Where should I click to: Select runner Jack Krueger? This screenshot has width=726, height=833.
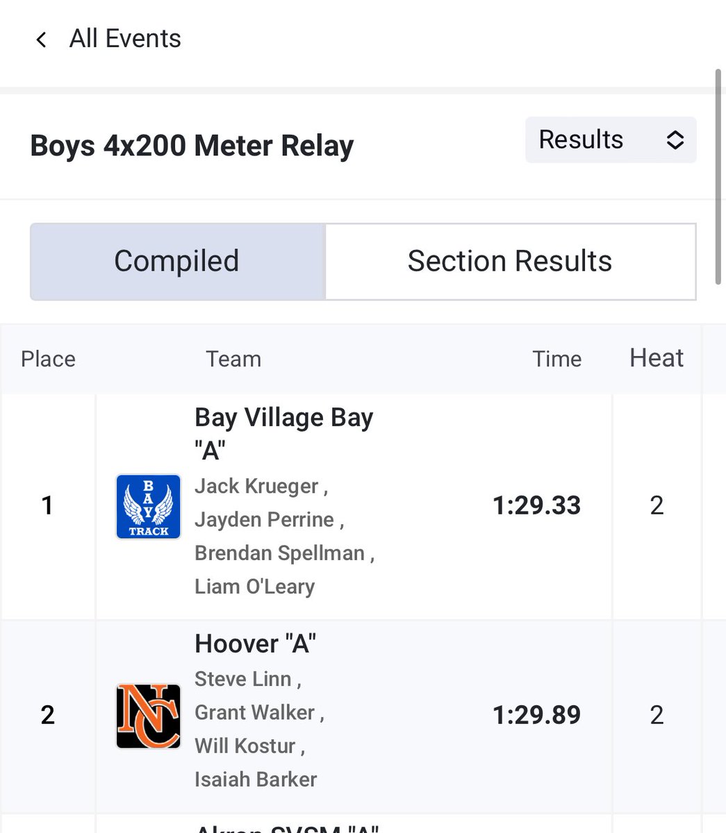pos(256,486)
